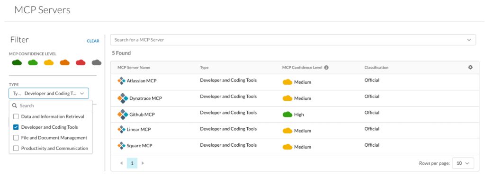Filter by yellow confidence cloud
This screenshot has height=177, width=485.
coord(49,62)
